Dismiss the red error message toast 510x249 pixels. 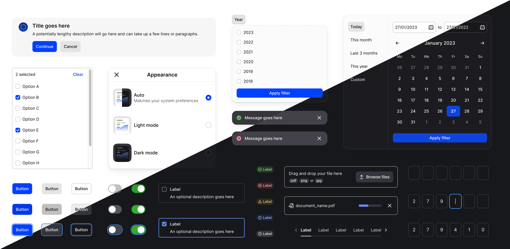point(319,139)
